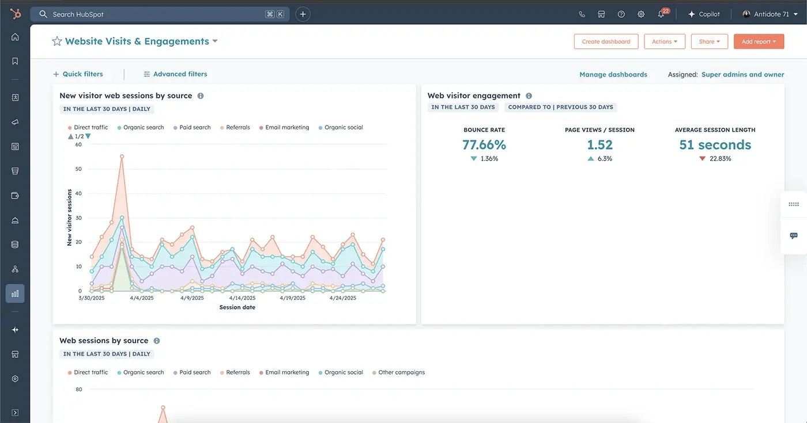807x423 pixels.
Task: Open the Data management database icon in sidebar
Action: 15,244
